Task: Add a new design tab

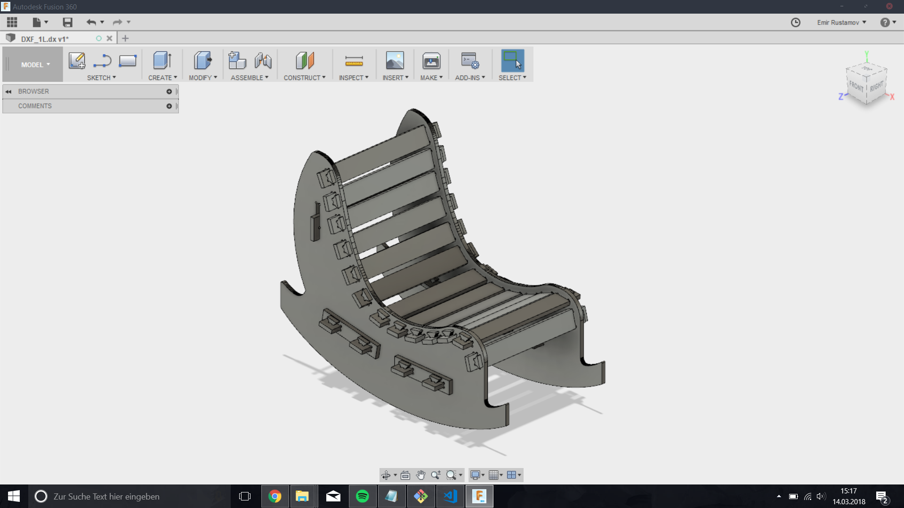Action: [x=125, y=39]
